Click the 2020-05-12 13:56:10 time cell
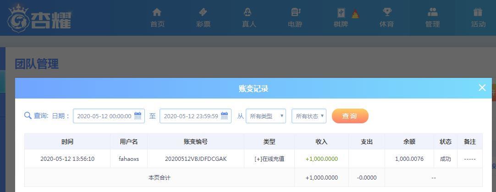This screenshot has width=496, height=192. click(x=67, y=159)
